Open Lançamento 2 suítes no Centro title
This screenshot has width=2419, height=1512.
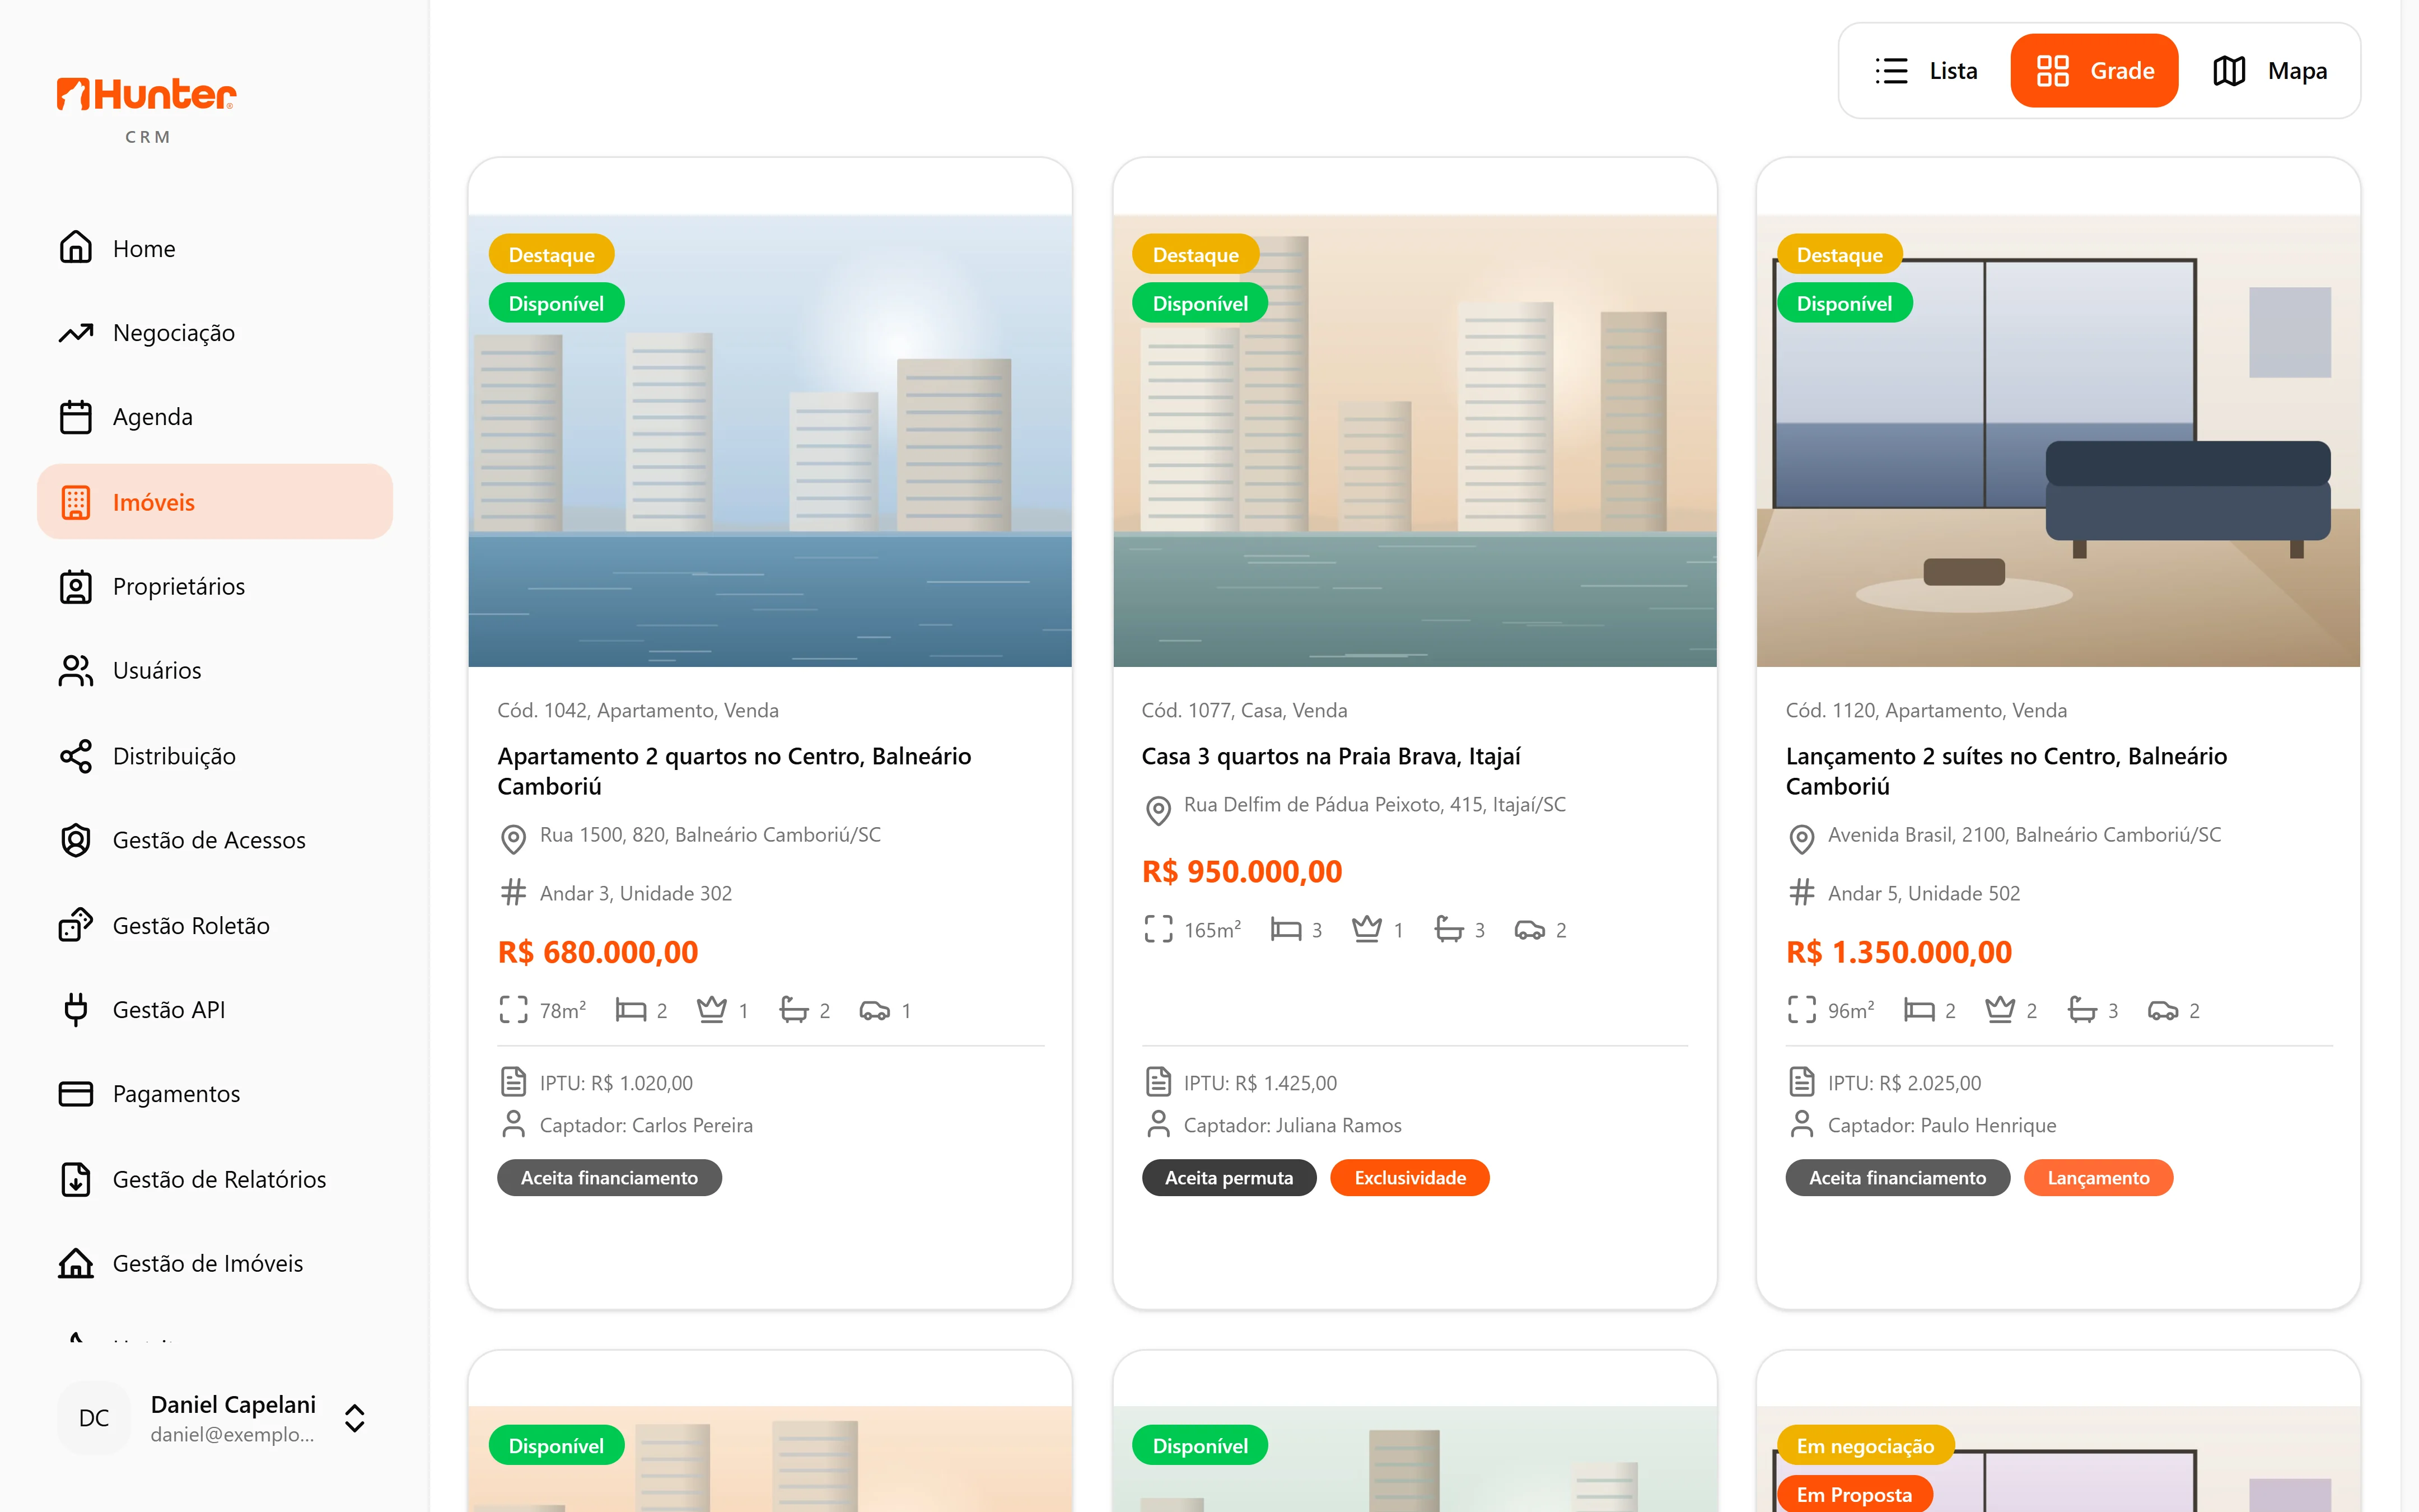tap(2006, 771)
